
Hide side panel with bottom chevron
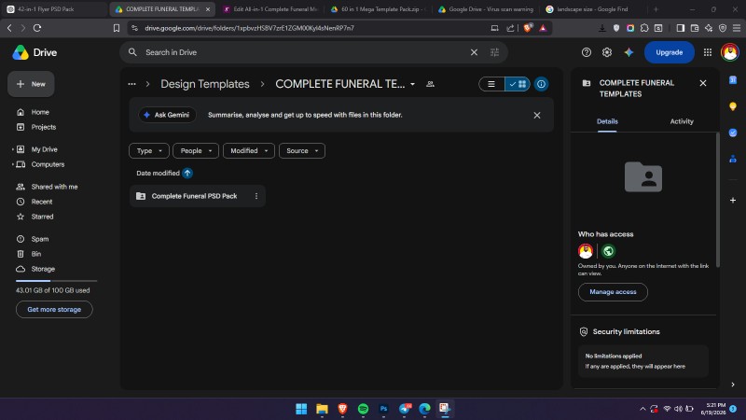(733, 385)
